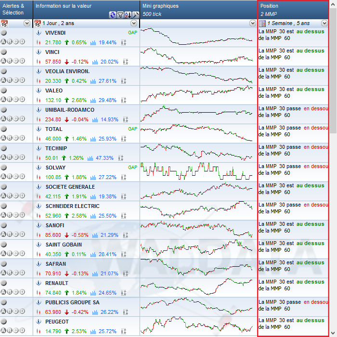Open the PUBLICIS GROUPE SA stock name
This screenshot has height=337, width=337.
(x=72, y=302)
